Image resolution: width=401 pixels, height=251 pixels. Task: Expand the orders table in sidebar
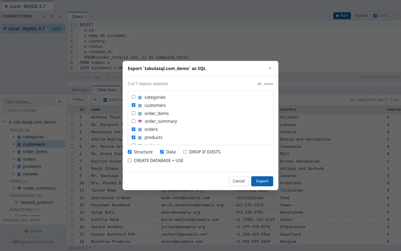pyautogui.click(x=14, y=159)
